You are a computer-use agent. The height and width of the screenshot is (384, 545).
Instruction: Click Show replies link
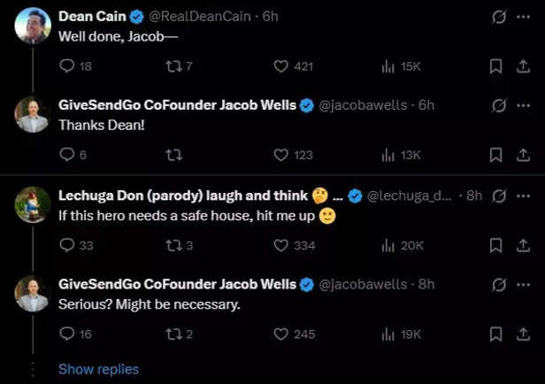point(98,369)
